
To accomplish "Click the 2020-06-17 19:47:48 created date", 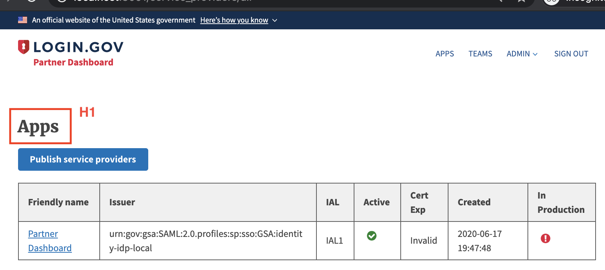I will 480,241.
